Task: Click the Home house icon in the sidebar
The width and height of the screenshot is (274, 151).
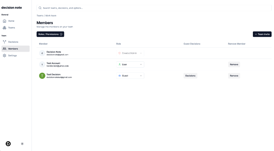Action: [x=5, y=21]
